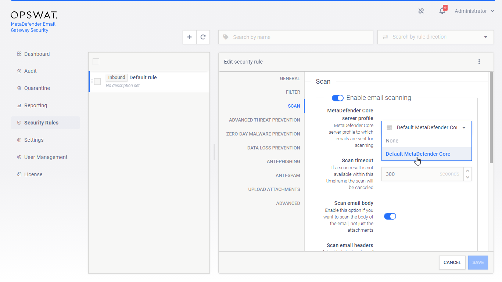The width and height of the screenshot is (502, 282).
Task: Click the Inbound direction tag
Action: point(116,77)
